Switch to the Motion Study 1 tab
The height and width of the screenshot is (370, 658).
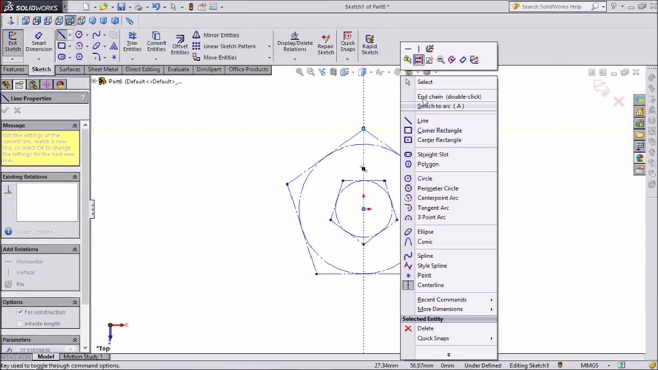coord(82,357)
